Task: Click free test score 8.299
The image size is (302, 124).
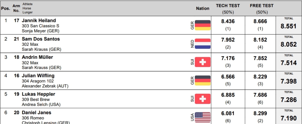Action: click(x=260, y=114)
